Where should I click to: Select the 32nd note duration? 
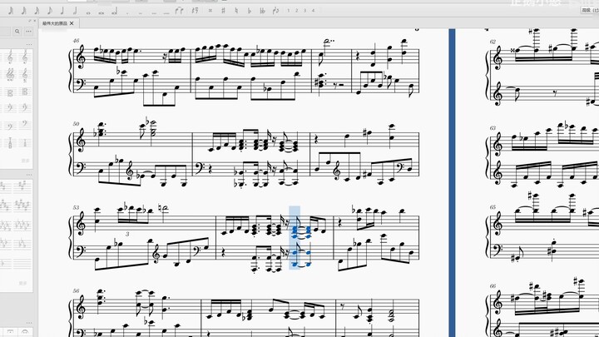coord(23,11)
